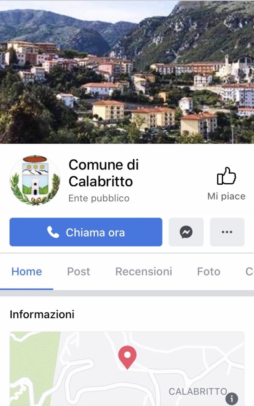View the cover photo of the town
The width and height of the screenshot is (254, 406).
pos(127,72)
